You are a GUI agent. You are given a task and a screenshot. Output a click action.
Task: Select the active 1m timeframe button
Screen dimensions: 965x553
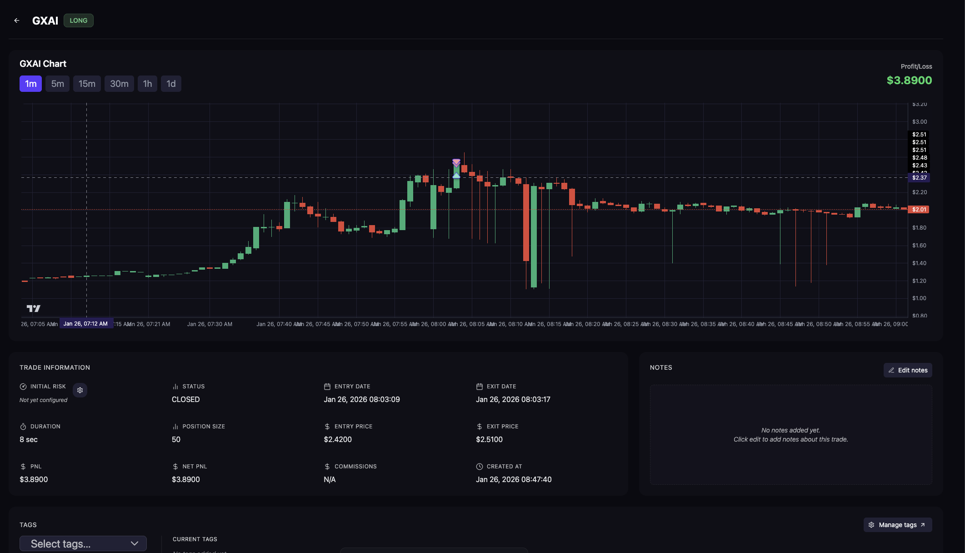(x=30, y=84)
